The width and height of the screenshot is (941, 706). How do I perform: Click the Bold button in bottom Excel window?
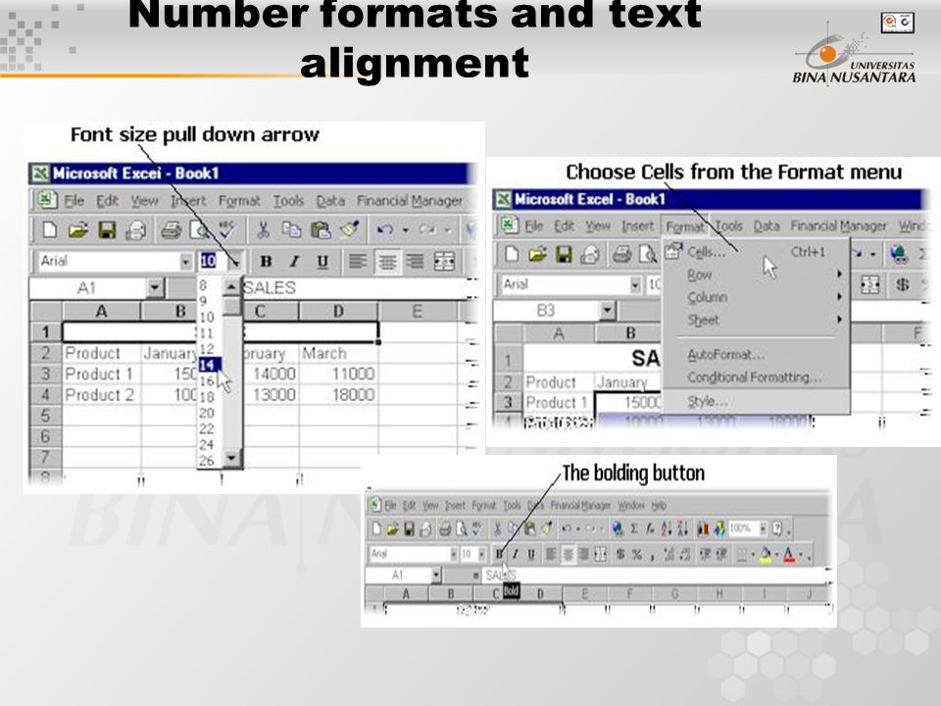(x=499, y=554)
